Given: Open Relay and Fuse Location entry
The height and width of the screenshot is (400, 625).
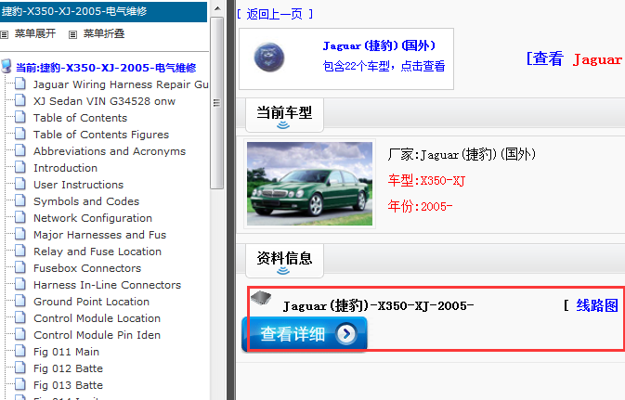Looking at the screenshot, I should [98, 252].
